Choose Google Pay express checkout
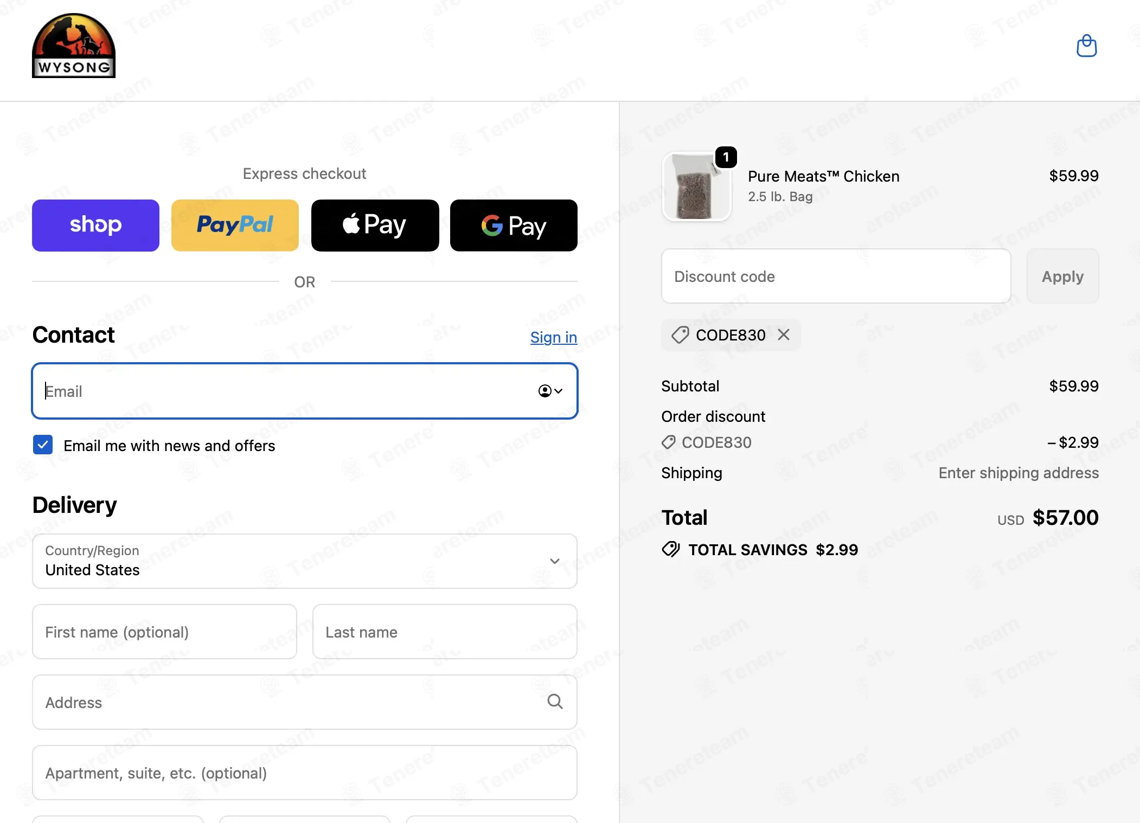Screen dimensions: 1140x823 click(x=514, y=226)
